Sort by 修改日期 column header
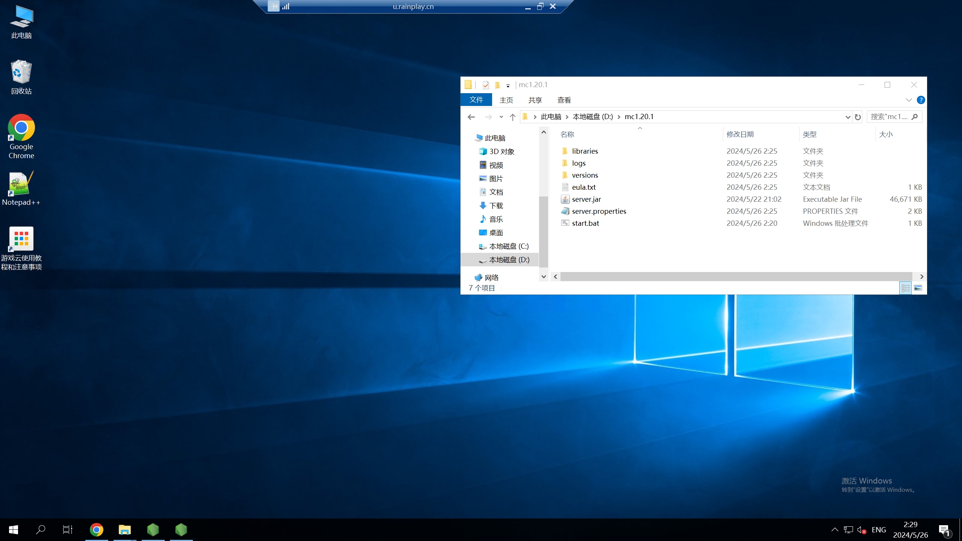 tap(740, 134)
